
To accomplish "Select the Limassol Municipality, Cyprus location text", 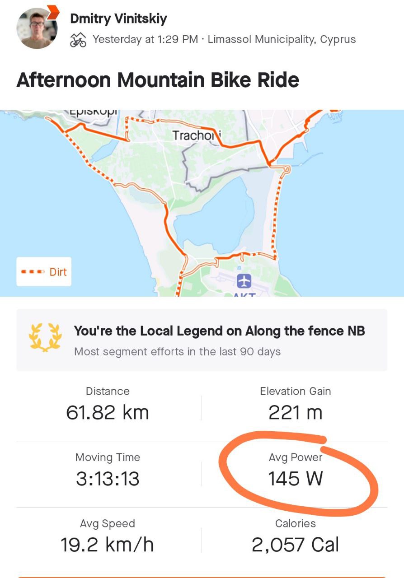I will click(x=282, y=40).
